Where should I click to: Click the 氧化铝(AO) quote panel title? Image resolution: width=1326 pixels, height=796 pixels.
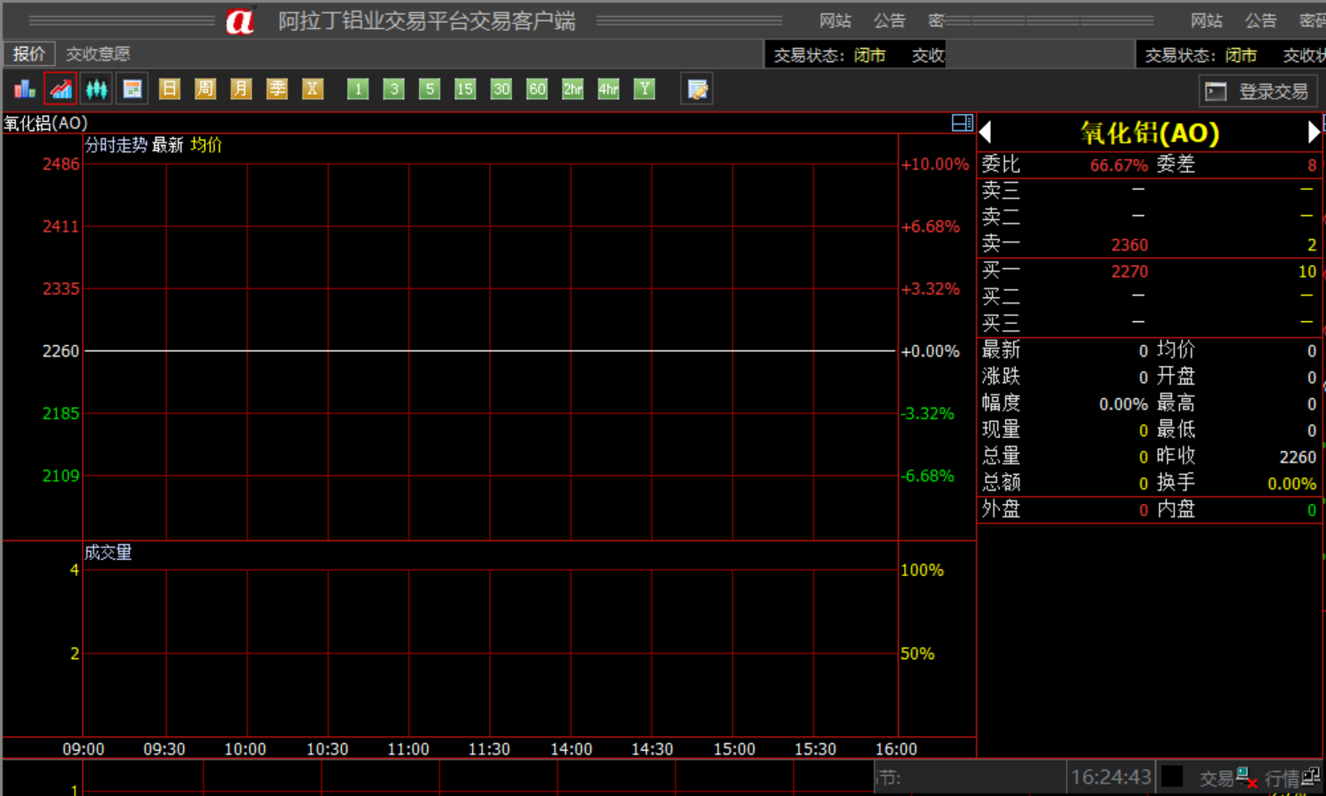click(x=1150, y=133)
